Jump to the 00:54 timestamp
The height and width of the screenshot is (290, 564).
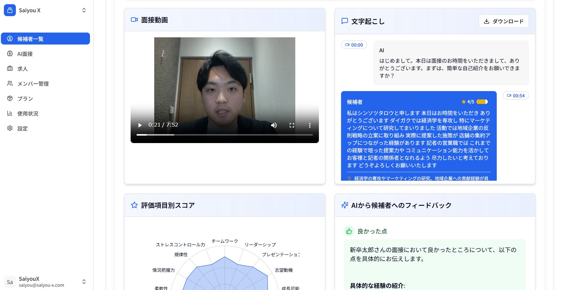[x=516, y=96]
